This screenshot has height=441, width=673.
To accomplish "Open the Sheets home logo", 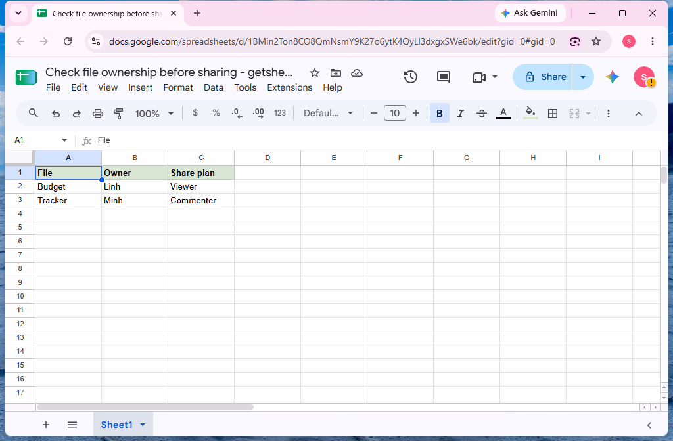I will [26, 77].
